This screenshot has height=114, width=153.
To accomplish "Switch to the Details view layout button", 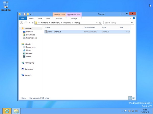I will tap(130, 98).
